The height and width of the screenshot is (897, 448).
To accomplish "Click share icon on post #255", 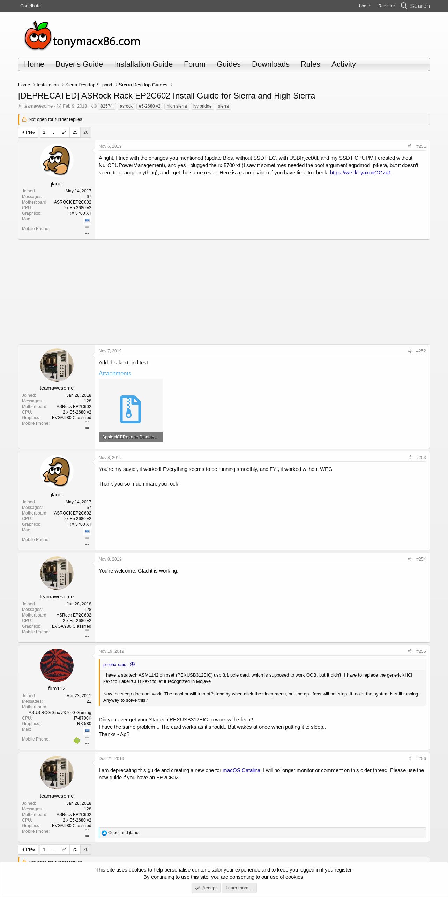I will point(409,651).
